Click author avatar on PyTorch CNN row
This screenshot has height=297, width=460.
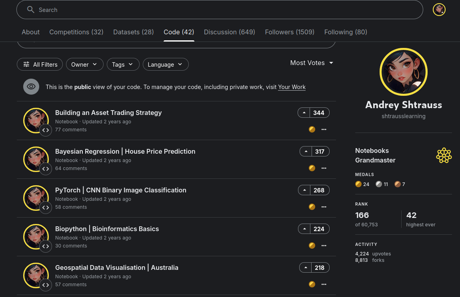(x=36, y=198)
